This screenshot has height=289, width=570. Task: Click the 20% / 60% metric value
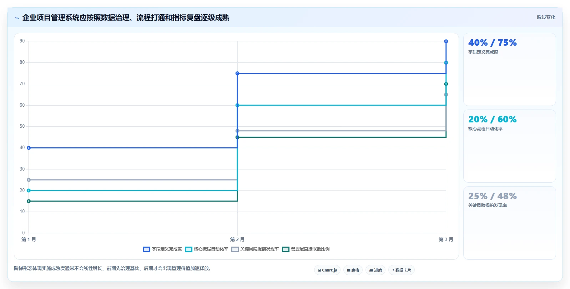click(x=493, y=120)
